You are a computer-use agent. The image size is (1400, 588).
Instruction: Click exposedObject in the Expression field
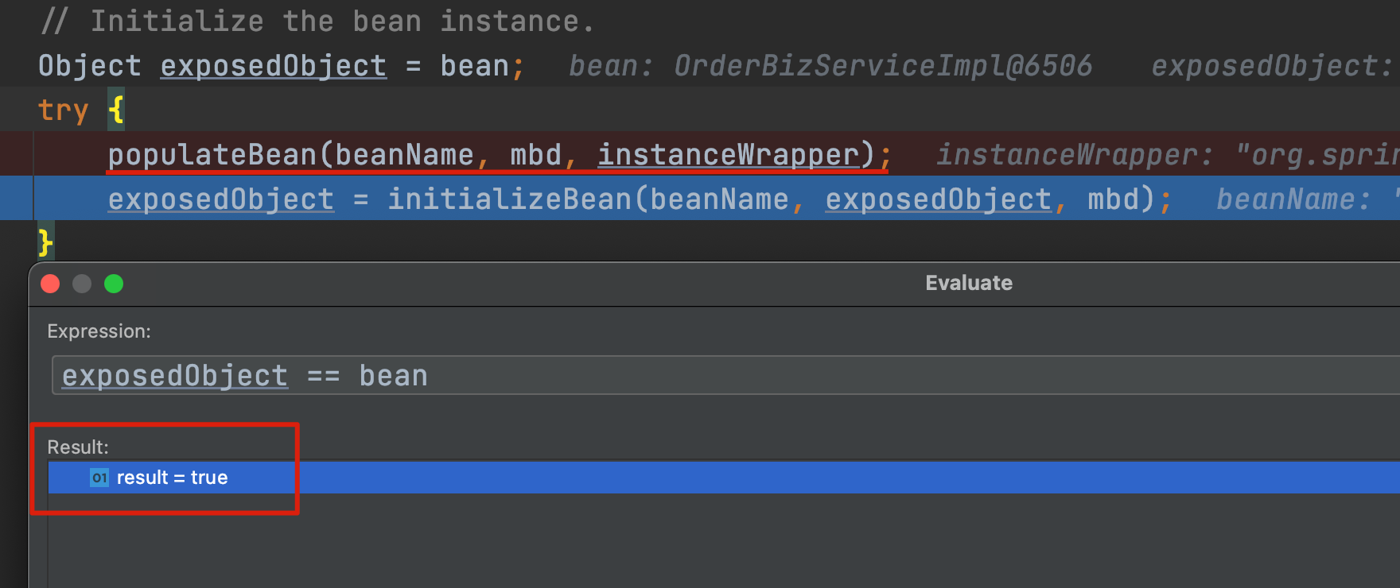pos(175,376)
